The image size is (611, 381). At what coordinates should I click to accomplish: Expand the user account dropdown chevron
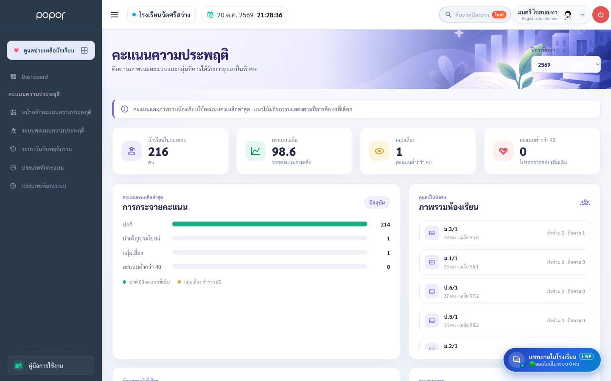pos(583,15)
